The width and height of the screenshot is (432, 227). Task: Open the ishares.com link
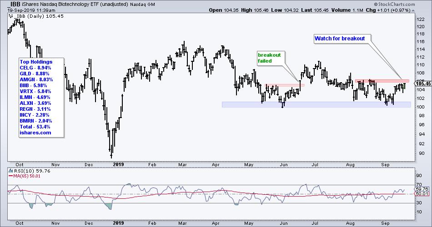pyautogui.click(x=35, y=133)
